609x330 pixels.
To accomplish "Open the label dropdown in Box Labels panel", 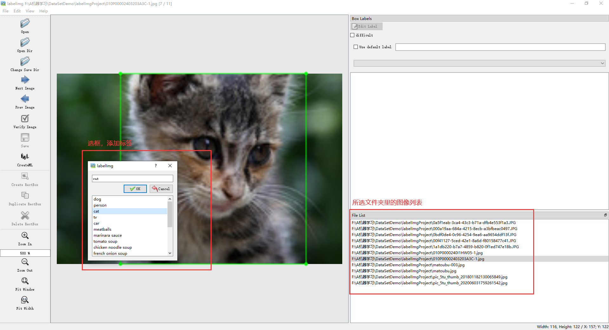I will tap(602, 63).
